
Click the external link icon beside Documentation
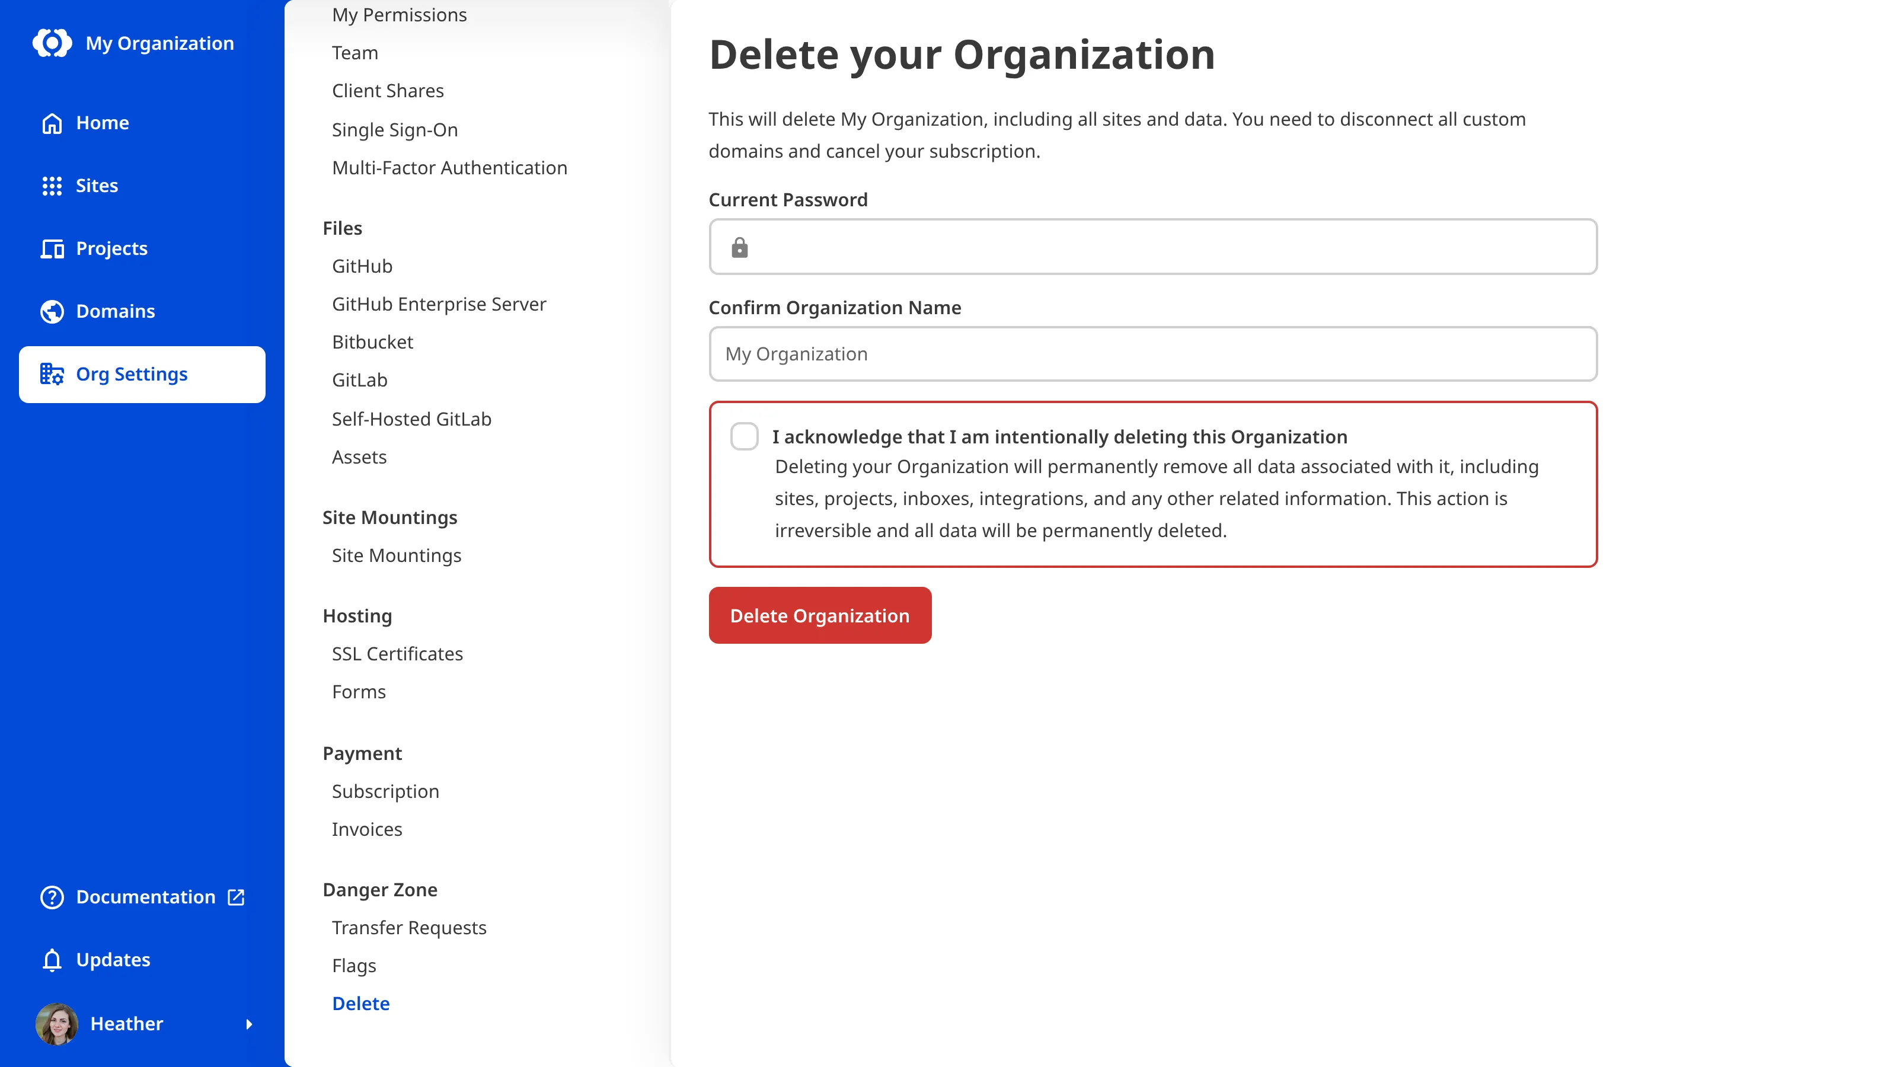point(237,897)
